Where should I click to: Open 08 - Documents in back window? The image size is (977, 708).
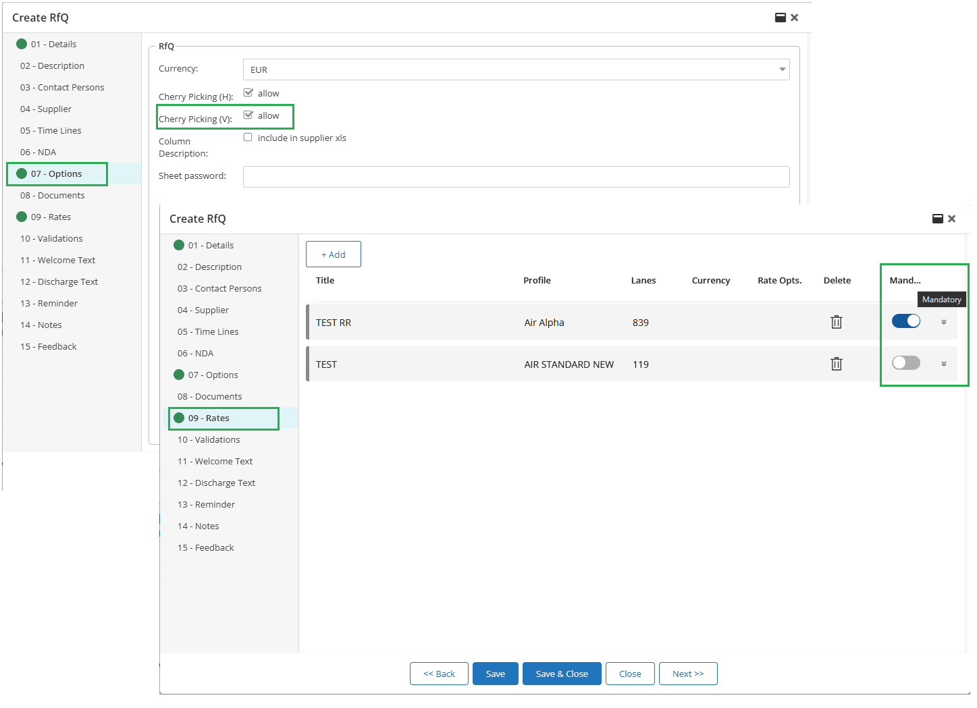tap(52, 195)
